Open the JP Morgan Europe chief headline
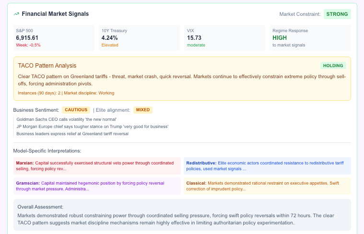 pyautogui.click(x=92, y=127)
